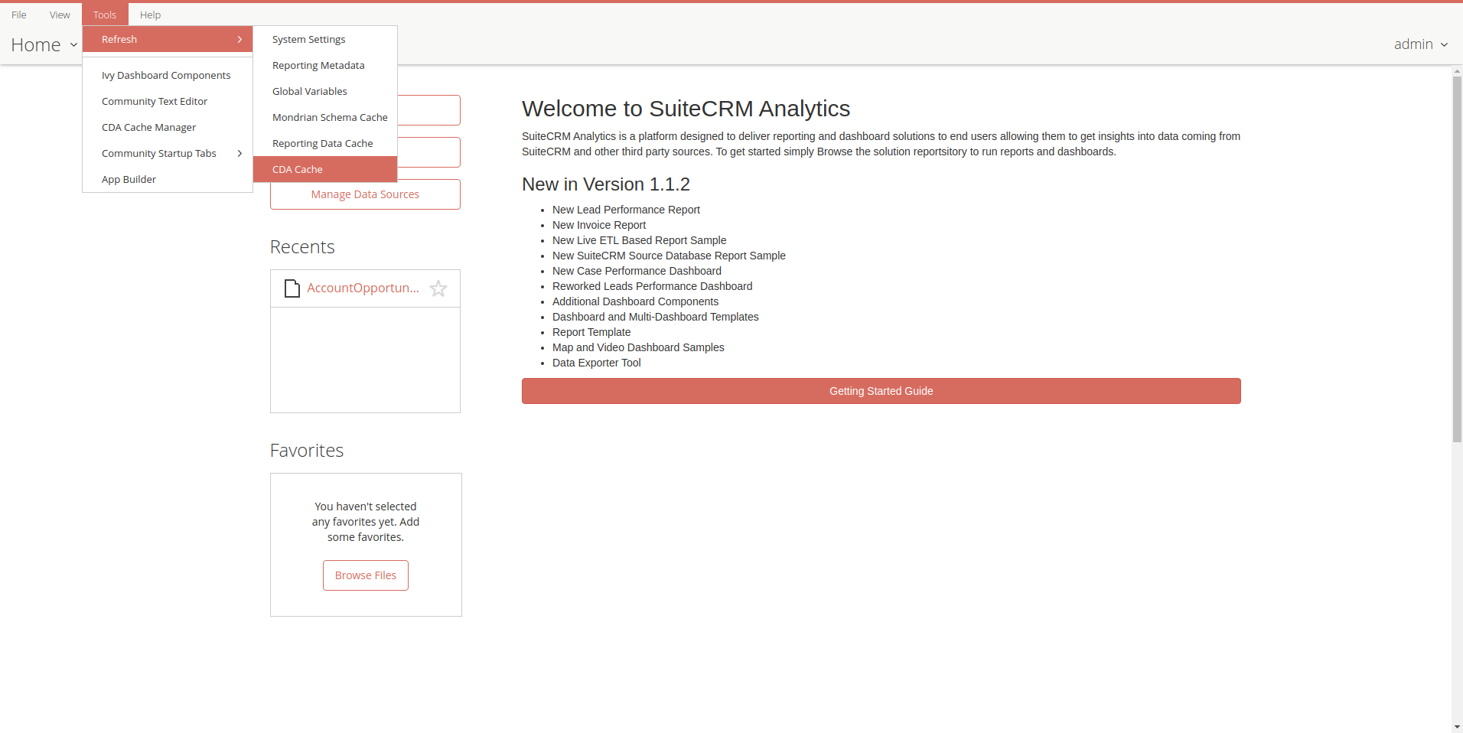Open the Help menu
Screen dimensions: 1463x733
(150, 15)
